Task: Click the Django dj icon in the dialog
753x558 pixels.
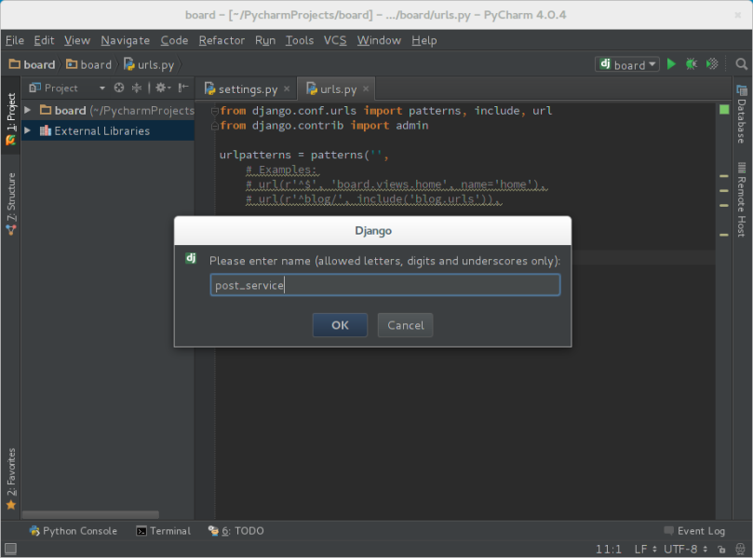Action: click(x=191, y=259)
